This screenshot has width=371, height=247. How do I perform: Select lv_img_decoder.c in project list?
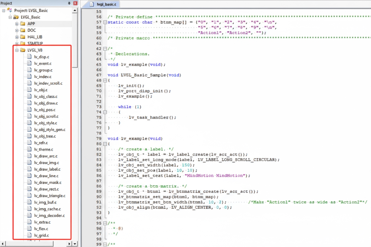point(49,216)
